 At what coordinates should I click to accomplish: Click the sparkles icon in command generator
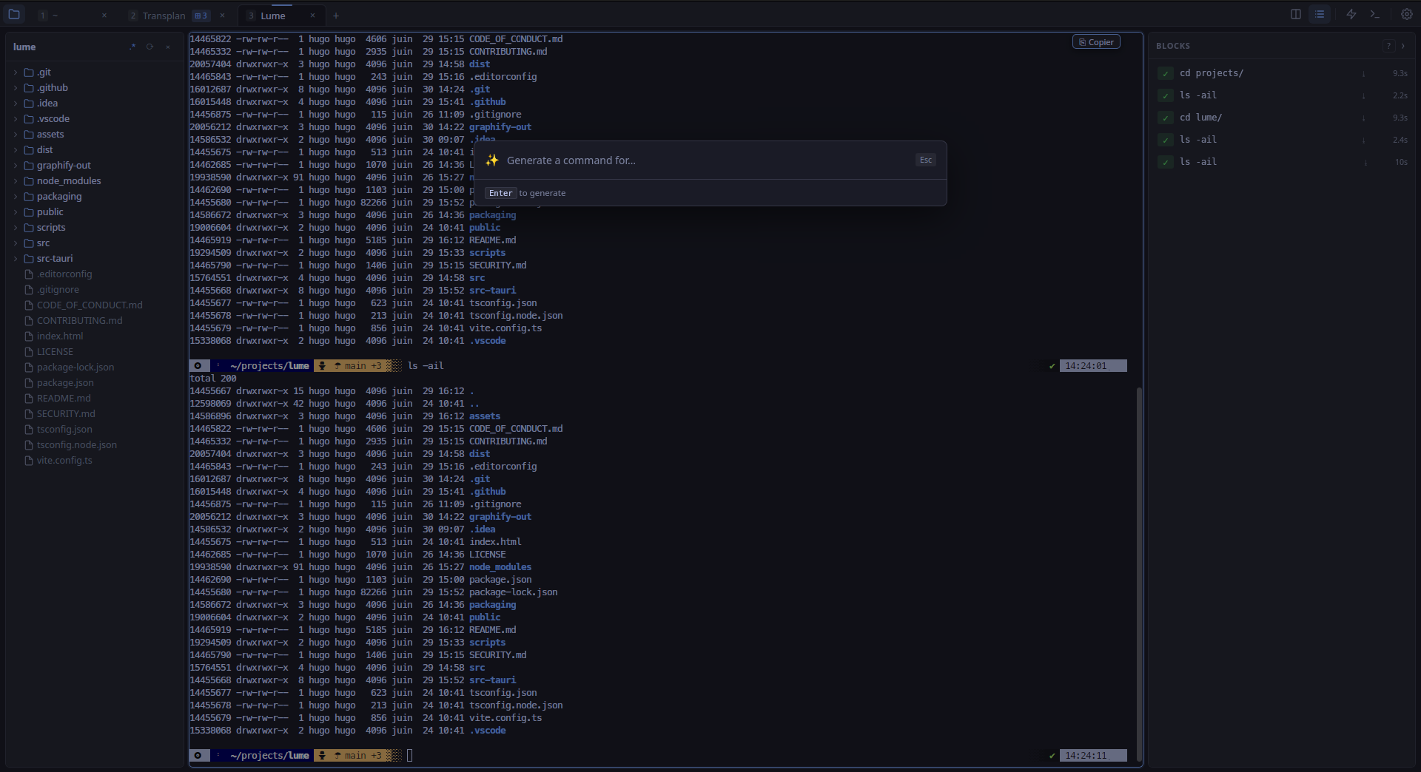tap(492, 160)
